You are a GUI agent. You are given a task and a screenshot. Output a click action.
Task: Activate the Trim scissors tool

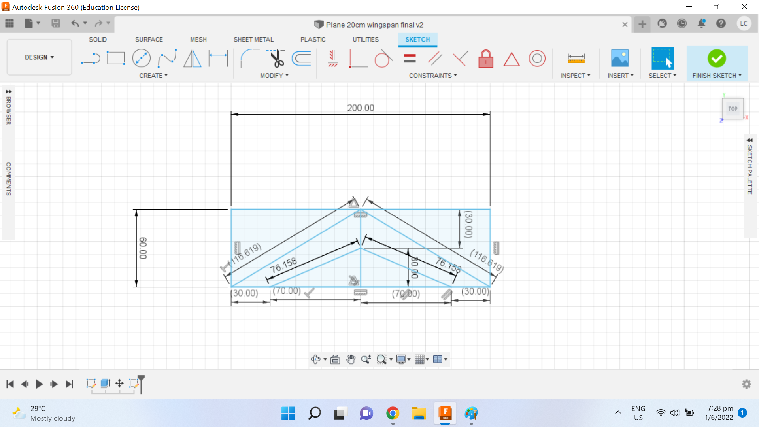(276, 59)
